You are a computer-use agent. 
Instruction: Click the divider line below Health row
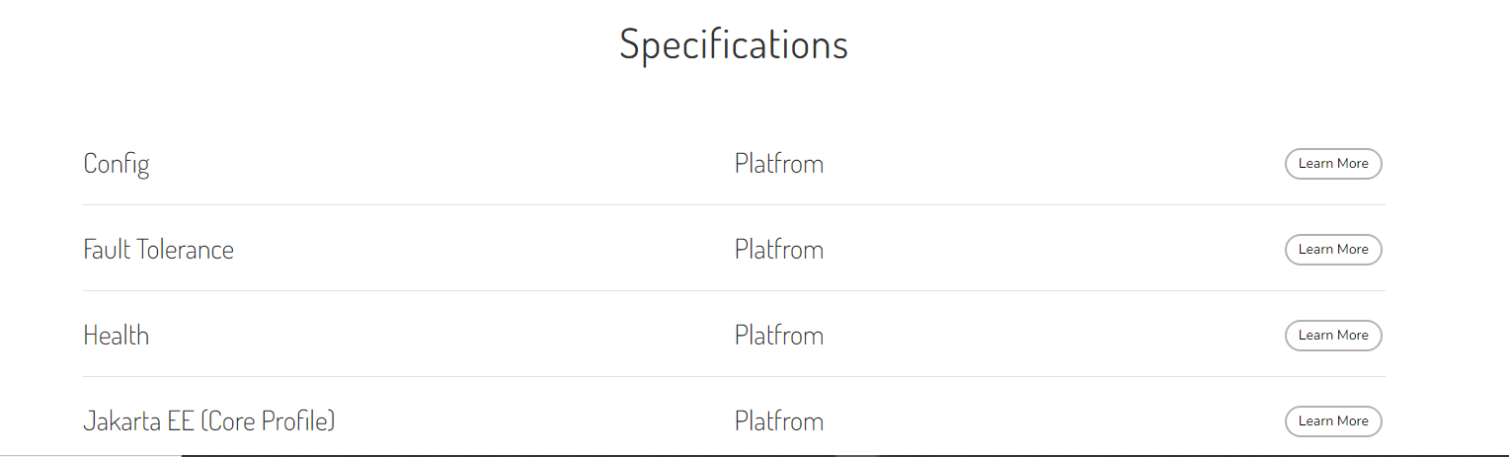click(734, 377)
